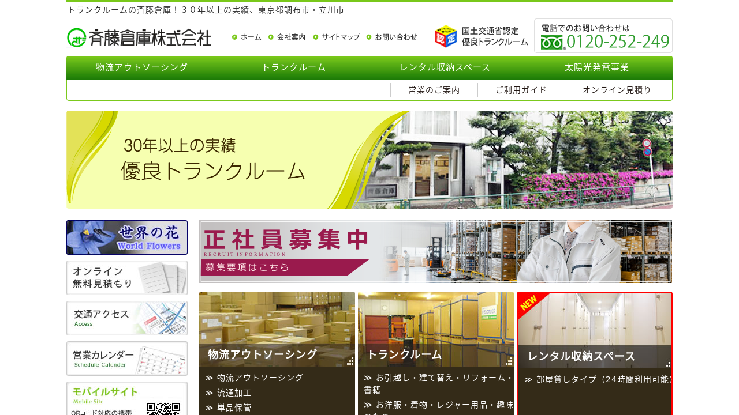The width and height of the screenshot is (739, 415).
Task: Open the オンライン無料見積もり sidebar banner
Action: [127, 278]
